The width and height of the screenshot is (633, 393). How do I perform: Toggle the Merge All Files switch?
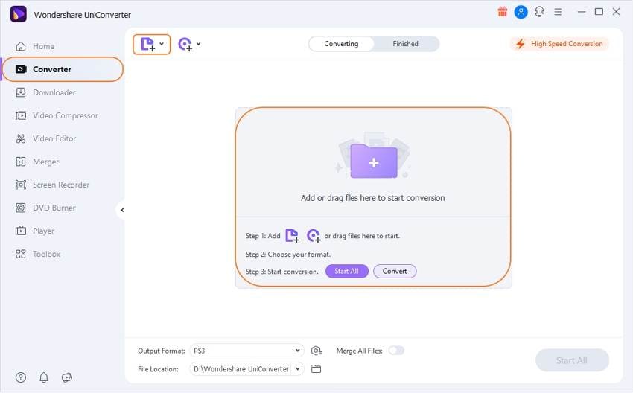(x=396, y=351)
